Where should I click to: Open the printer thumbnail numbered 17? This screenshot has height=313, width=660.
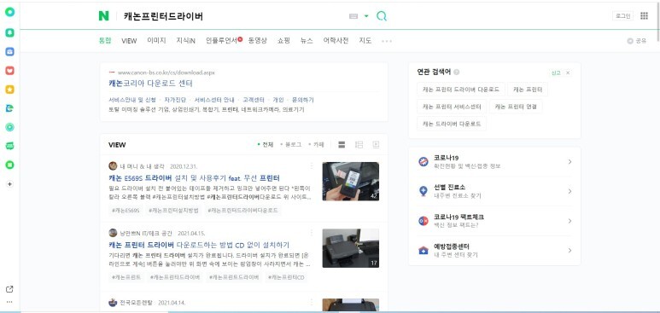point(351,248)
